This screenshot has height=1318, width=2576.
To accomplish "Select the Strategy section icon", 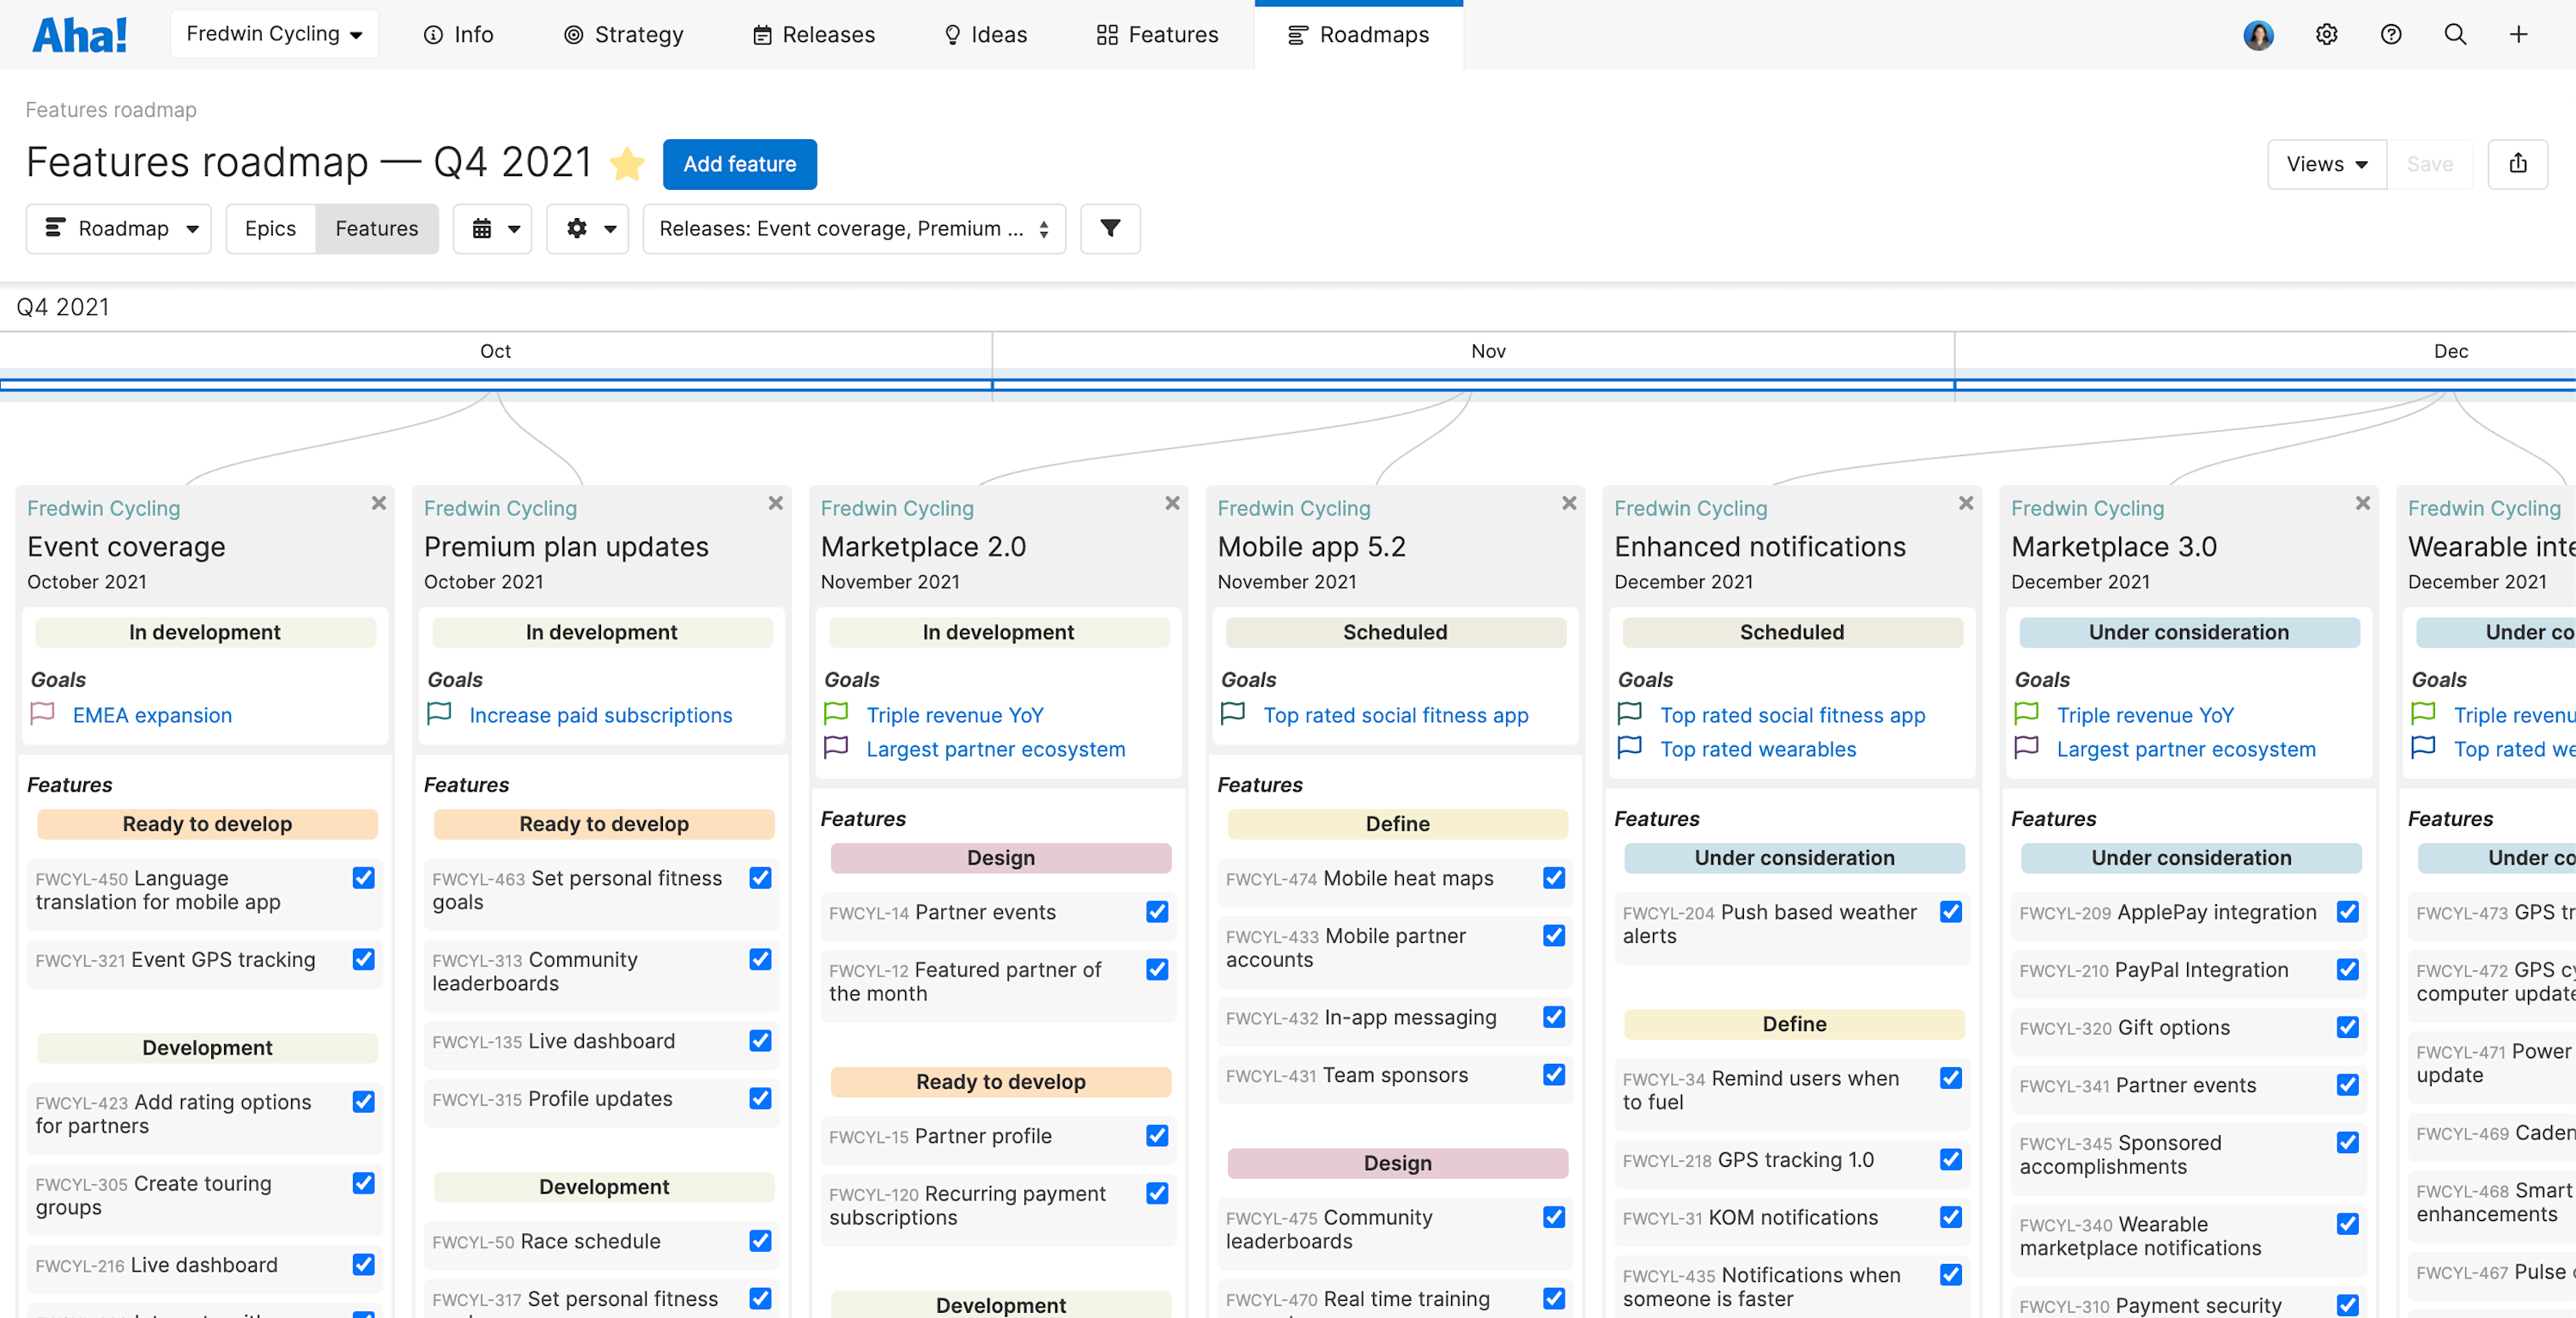I will 573,34.
